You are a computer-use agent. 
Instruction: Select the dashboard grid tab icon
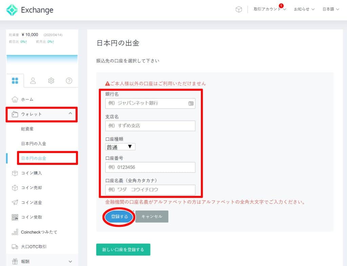[15, 81]
